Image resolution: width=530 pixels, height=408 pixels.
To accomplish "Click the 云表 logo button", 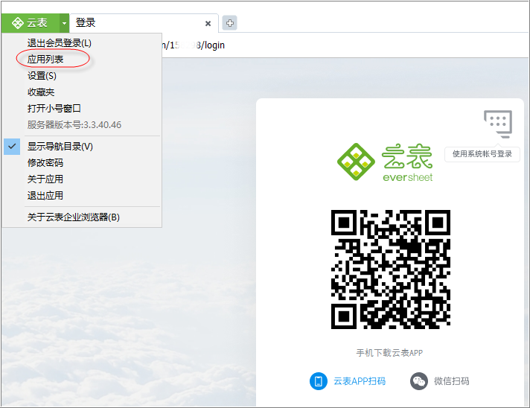I will 31,23.
